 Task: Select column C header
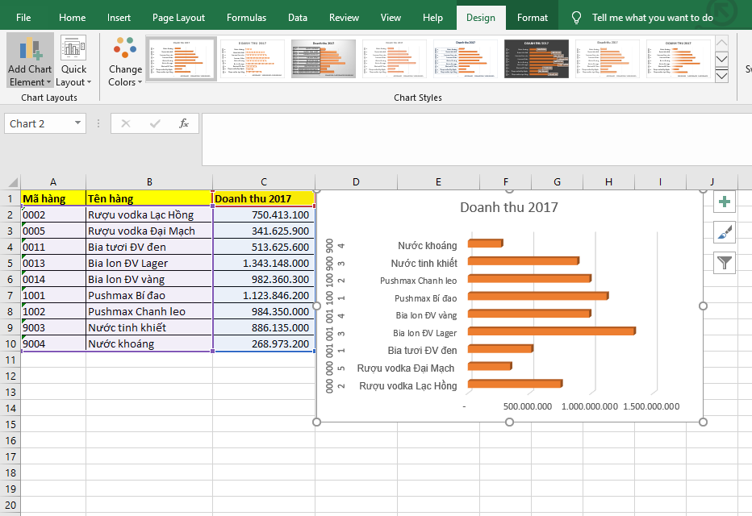(x=264, y=182)
